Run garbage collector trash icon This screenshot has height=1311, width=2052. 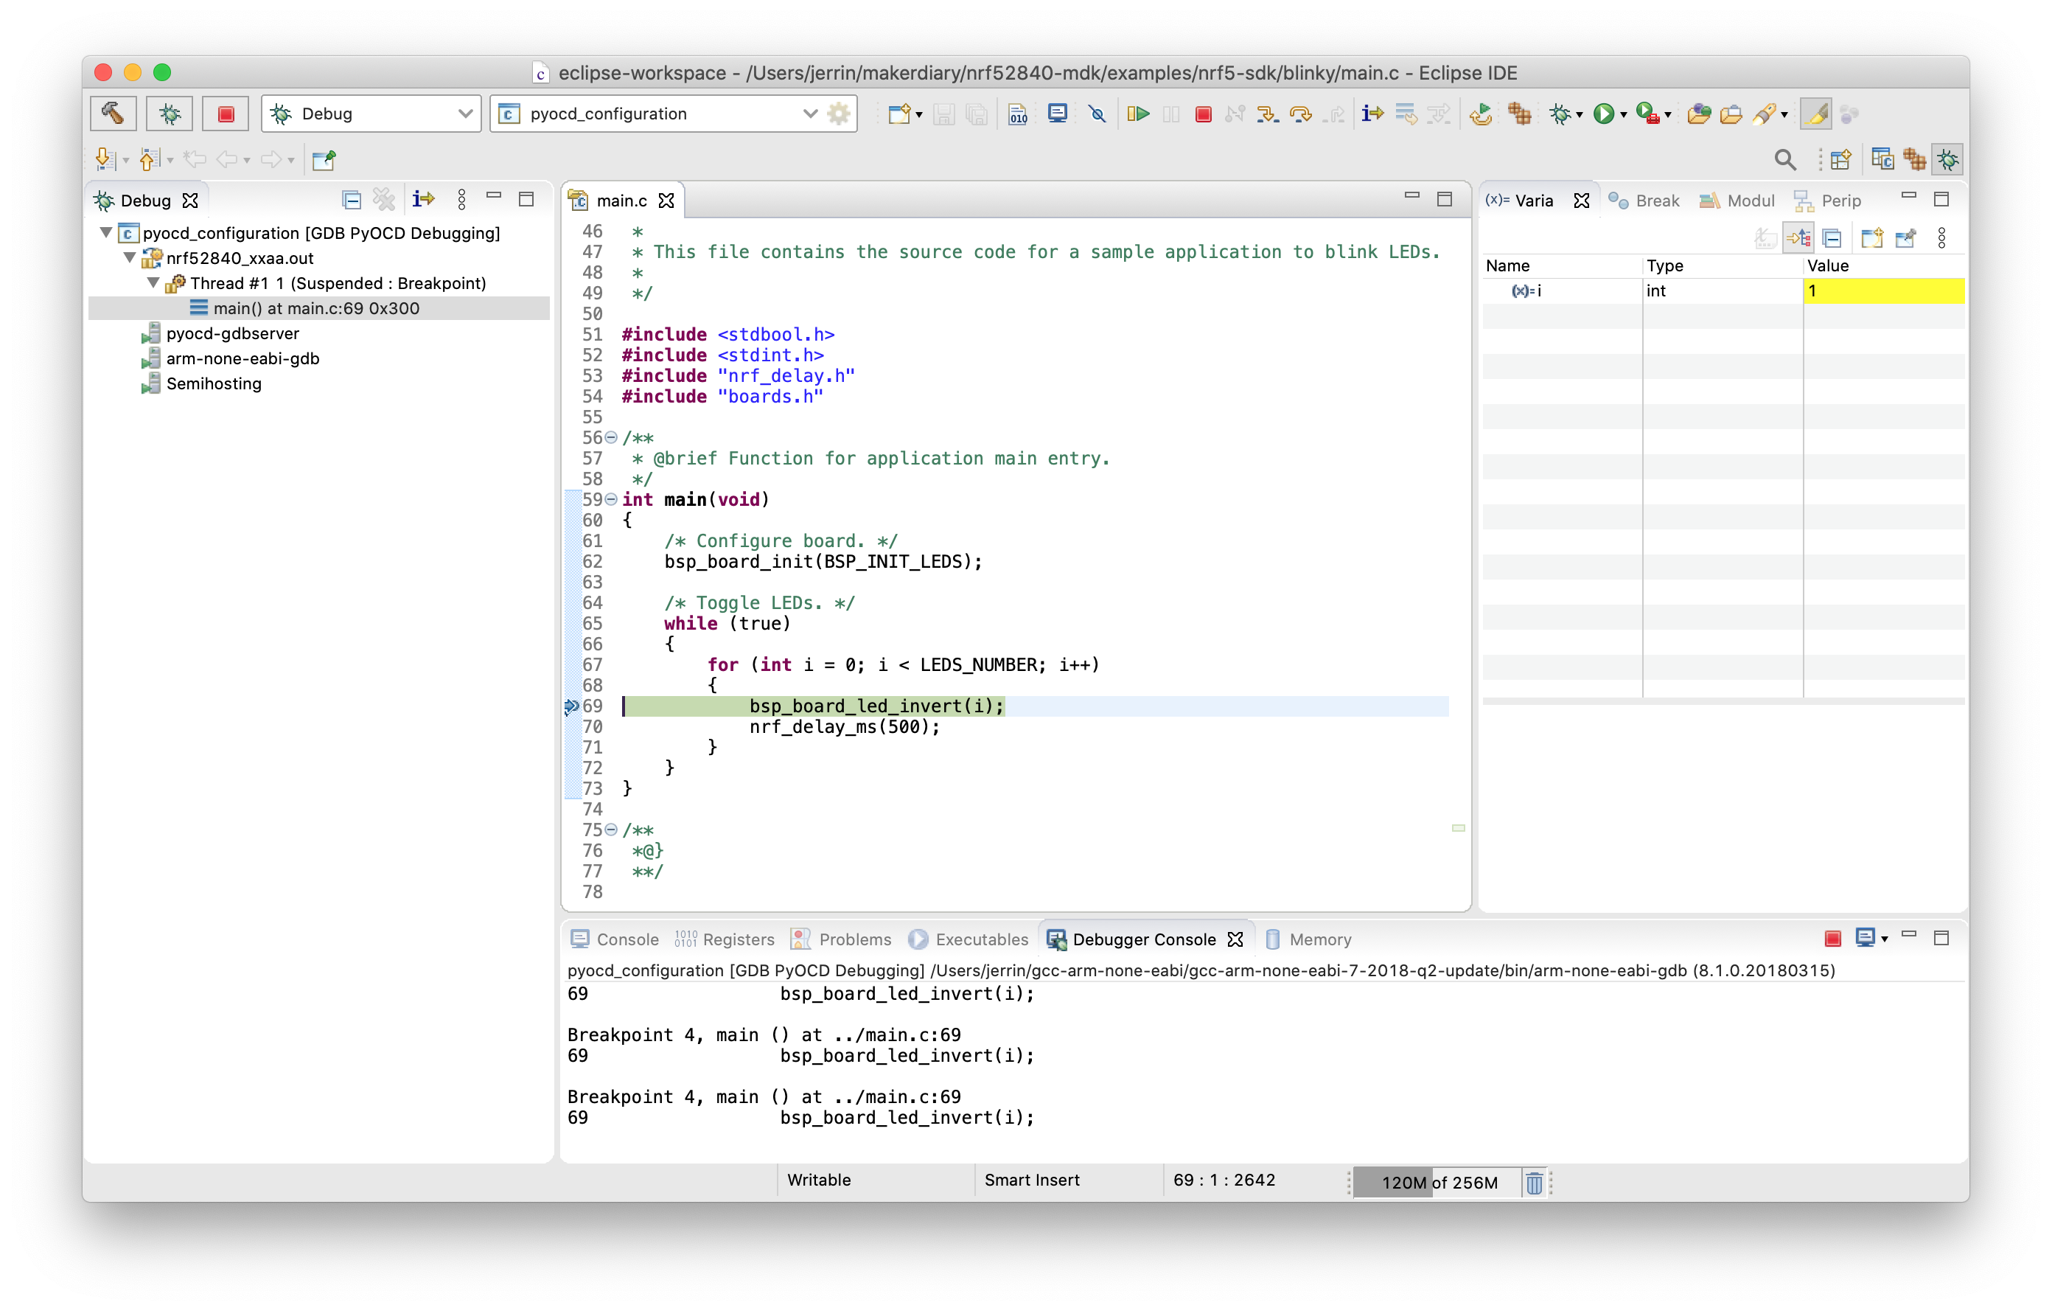tap(1534, 1182)
